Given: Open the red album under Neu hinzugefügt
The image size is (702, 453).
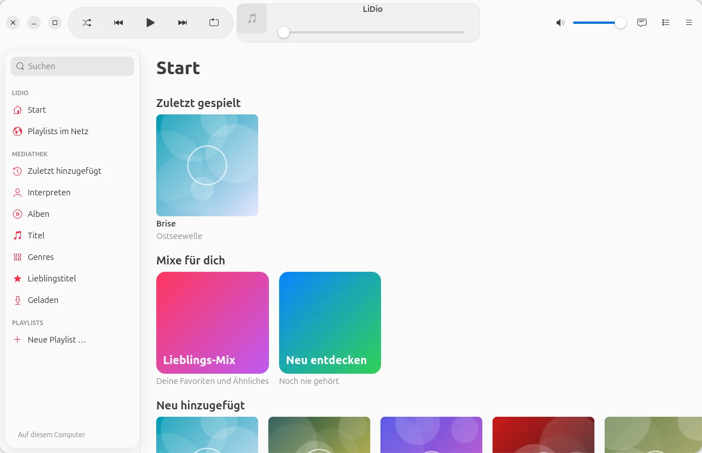Looking at the screenshot, I should tap(543, 435).
